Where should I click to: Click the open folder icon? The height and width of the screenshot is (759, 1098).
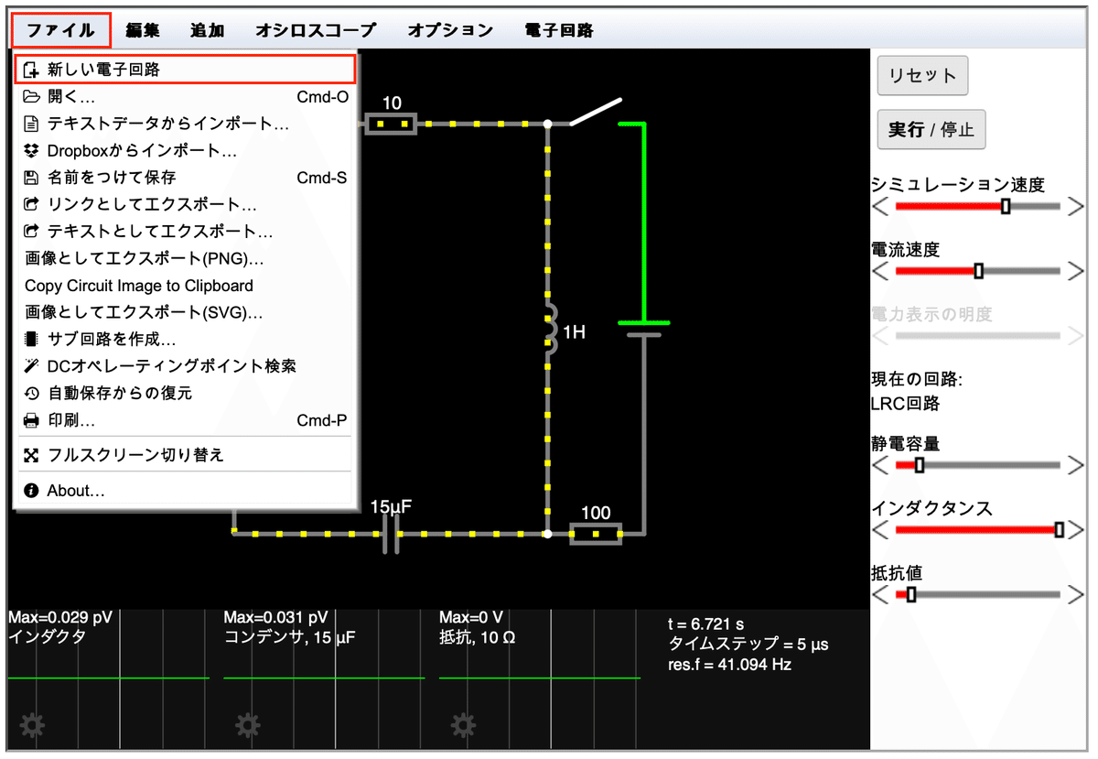[32, 96]
